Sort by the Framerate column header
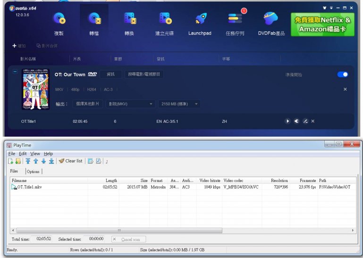The image size is (363, 258). 304,181
